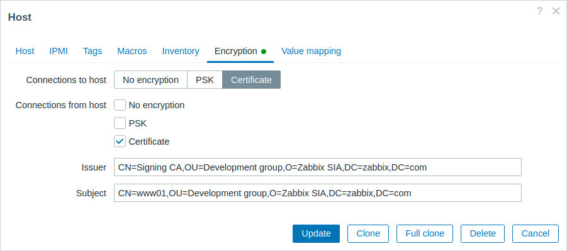567x251 pixels.
Task: Click the Connections from host label
Action: (61, 105)
